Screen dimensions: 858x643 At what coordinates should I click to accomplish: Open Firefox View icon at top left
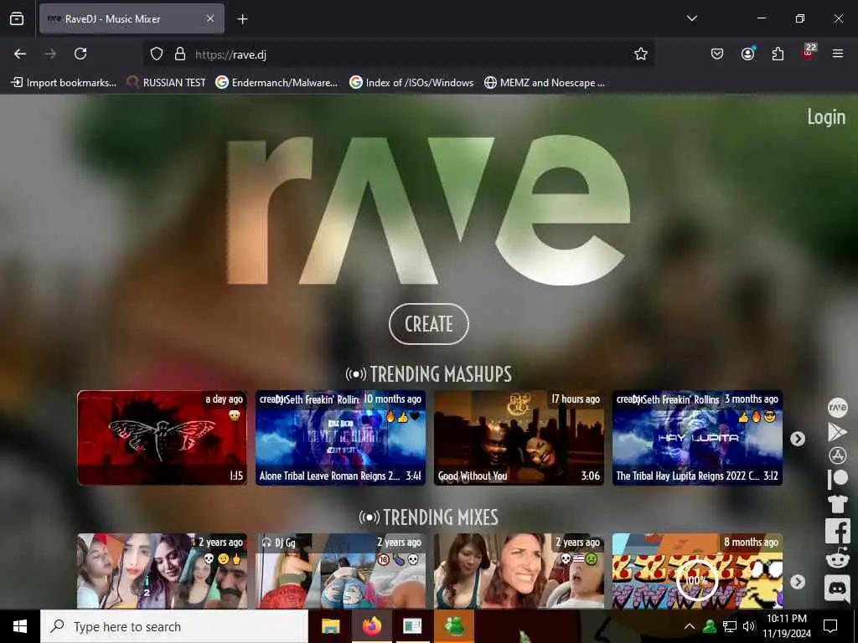tap(17, 19)
